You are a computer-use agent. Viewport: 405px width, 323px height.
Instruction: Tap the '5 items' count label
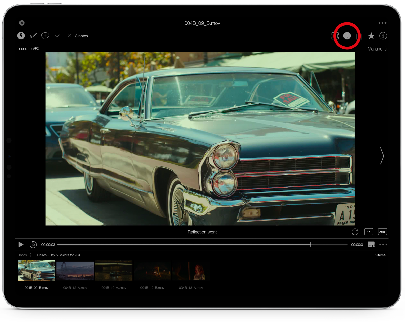380,255
